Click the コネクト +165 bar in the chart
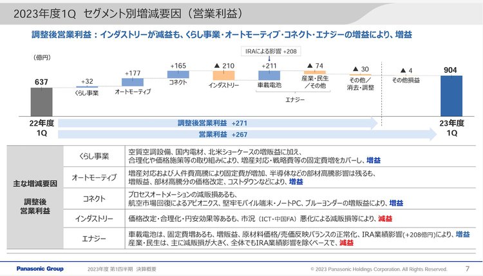The width and height of the screenshot is (483, 276). tap(178, 75)
